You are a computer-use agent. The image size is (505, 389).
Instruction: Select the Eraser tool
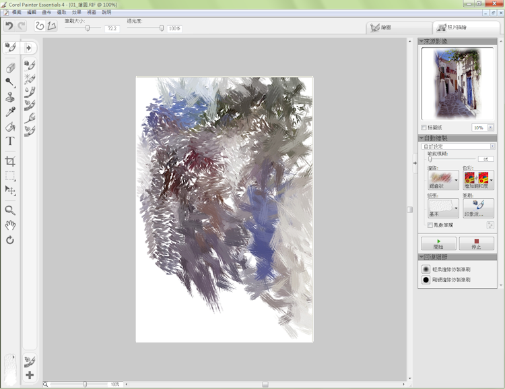(10, 67)
